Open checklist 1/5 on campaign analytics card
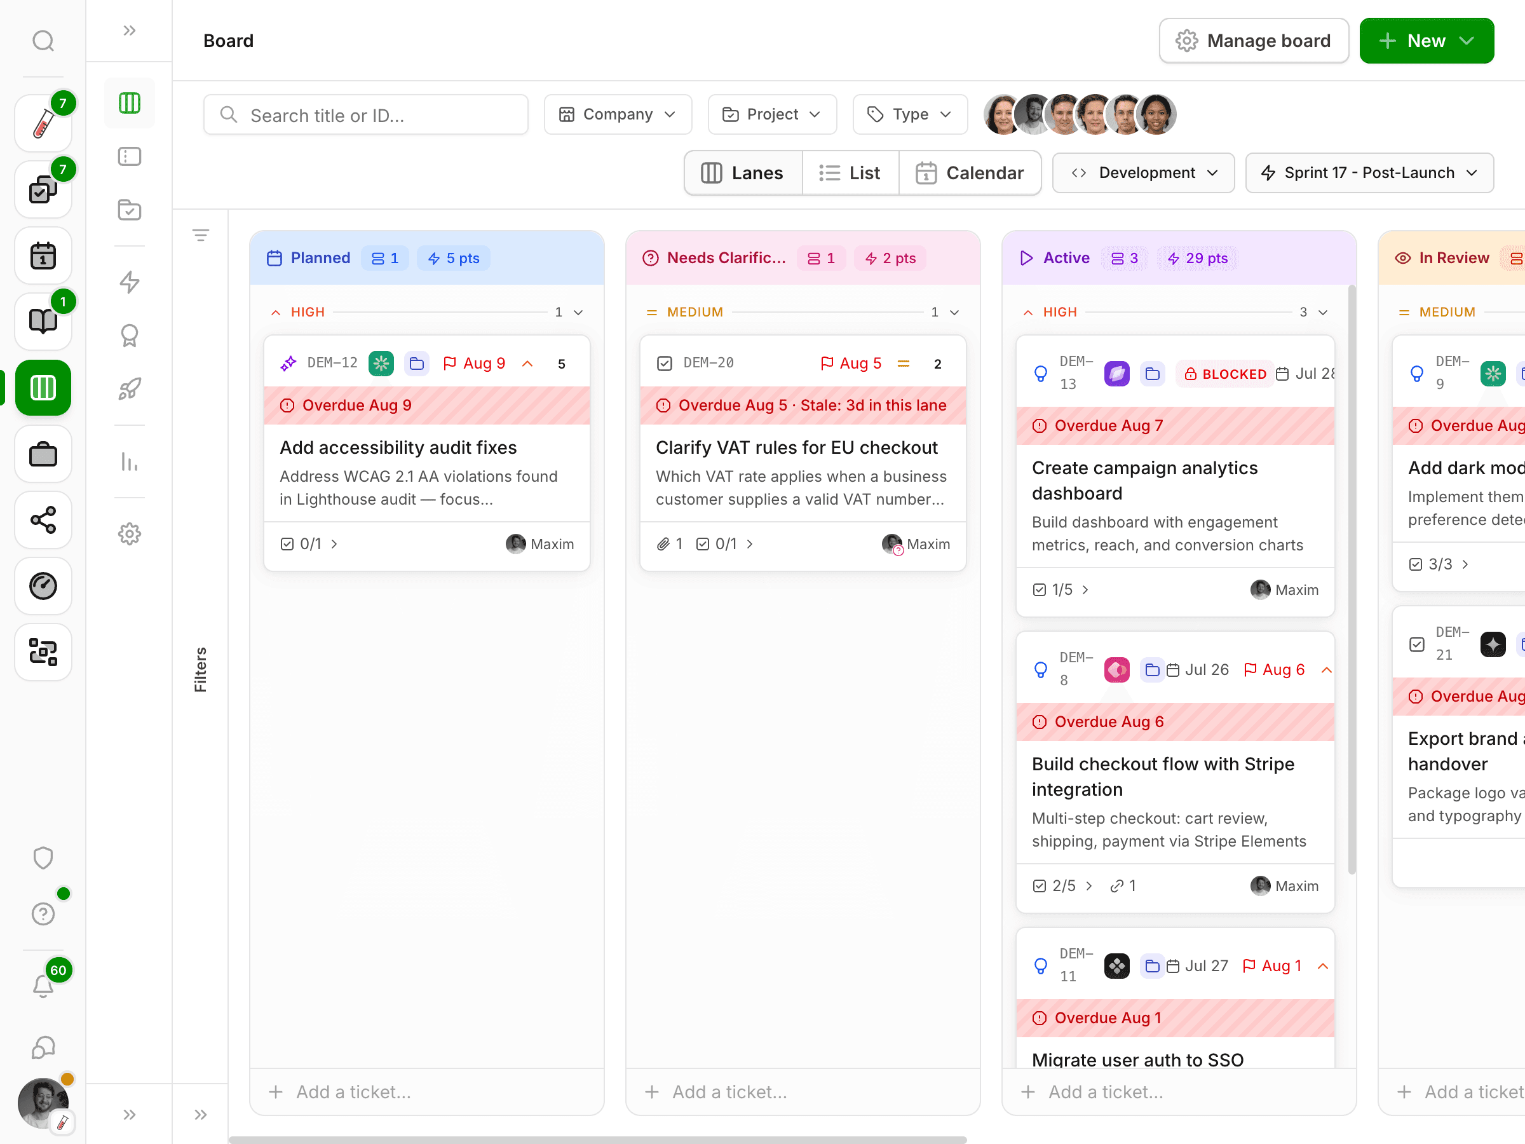The width and height of the screenshot is (1525, 1144). [x=1062, y=590]
